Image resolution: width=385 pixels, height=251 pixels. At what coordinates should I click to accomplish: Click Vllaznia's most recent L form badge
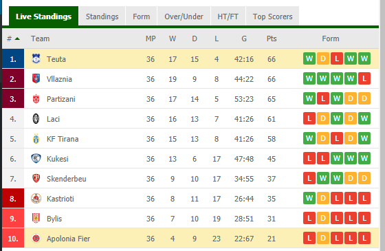pos(364,78)
